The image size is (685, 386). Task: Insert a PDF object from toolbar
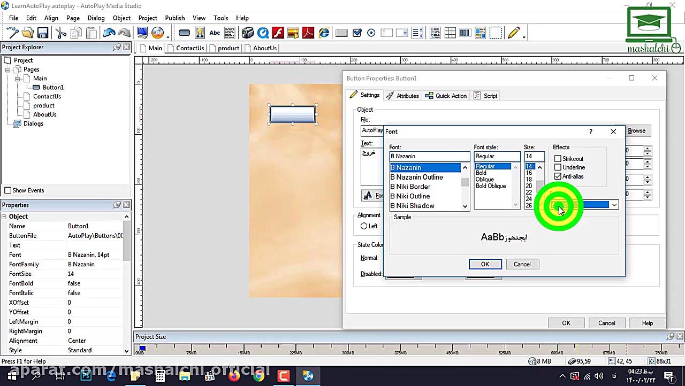308,33
